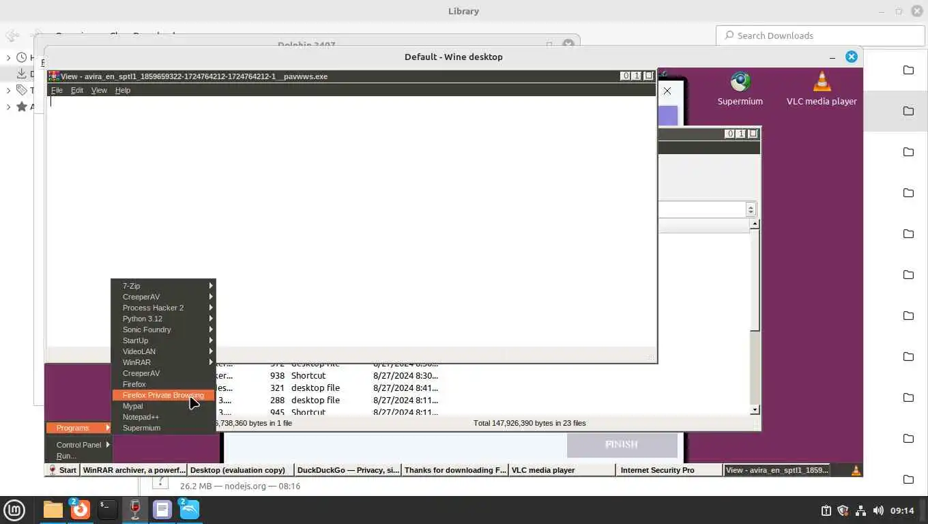The width and height of the screenshot is (928, 524).
Task: Expand the star bookmarks node in Library tree
Action: (9, 106)
